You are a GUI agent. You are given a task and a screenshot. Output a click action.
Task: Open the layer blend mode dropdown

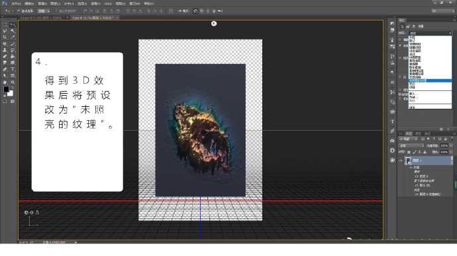point(411,145)
